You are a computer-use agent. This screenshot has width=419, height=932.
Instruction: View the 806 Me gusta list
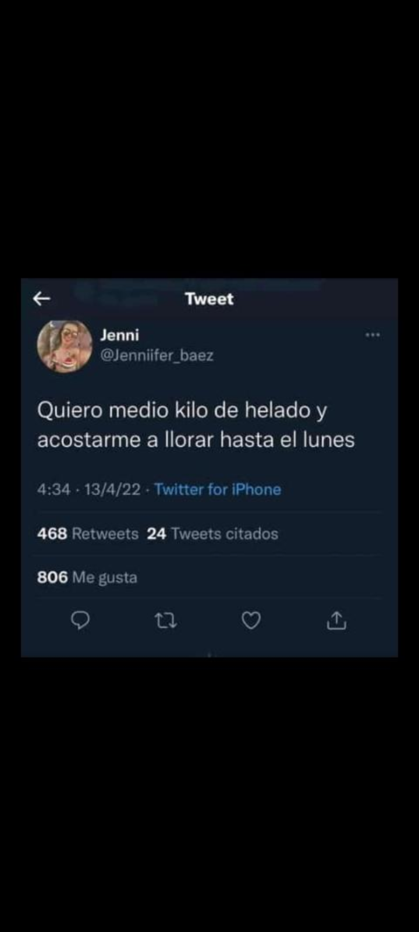click(x=87, y=577)
